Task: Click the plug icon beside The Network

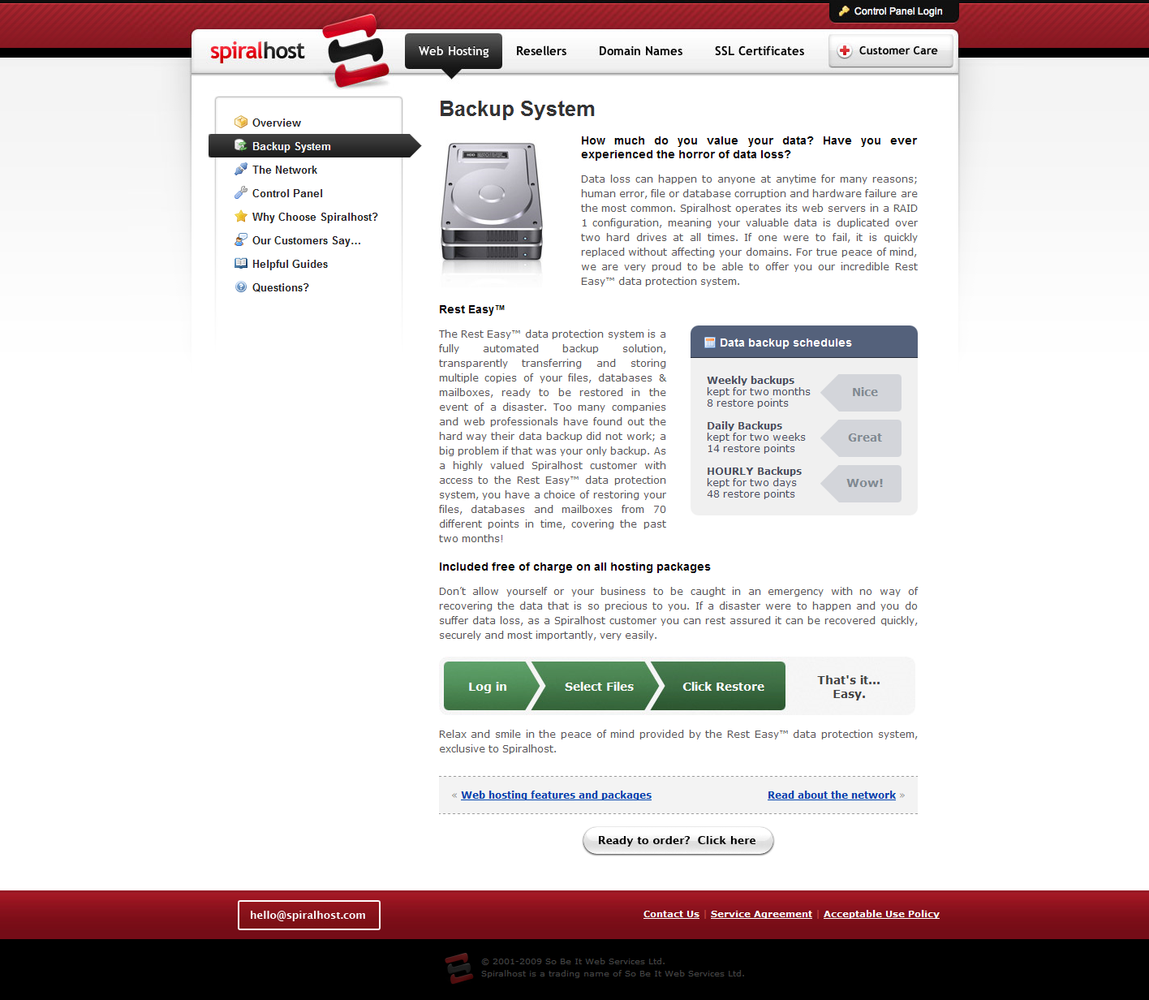Action: pos(241,170)
